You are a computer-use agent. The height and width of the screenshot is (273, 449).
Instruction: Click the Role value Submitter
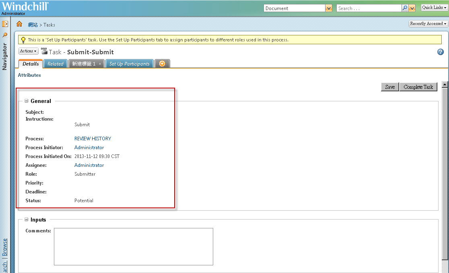pos(85,174)
